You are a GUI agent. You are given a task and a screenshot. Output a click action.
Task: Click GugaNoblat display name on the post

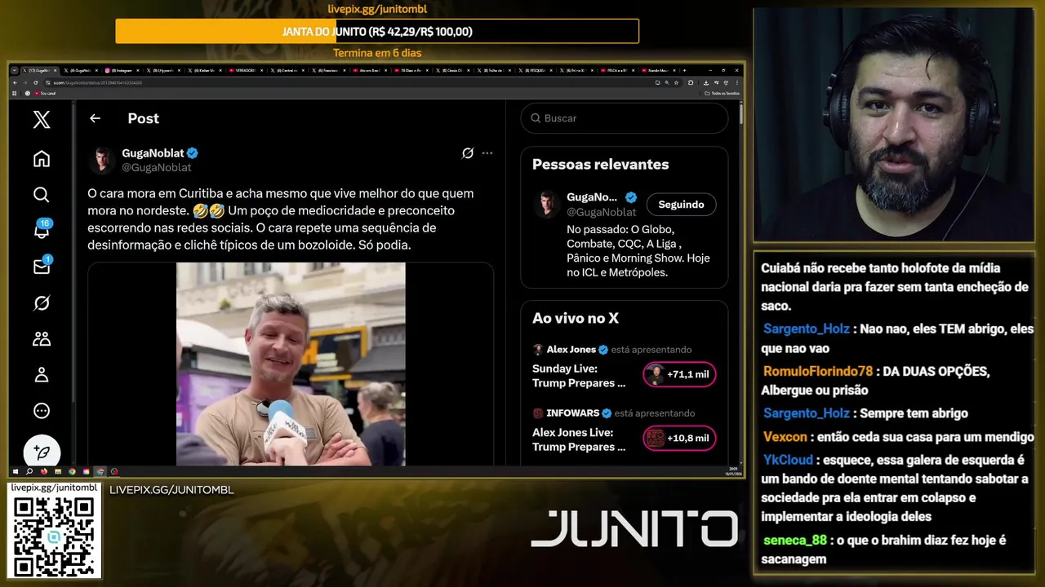153,153
